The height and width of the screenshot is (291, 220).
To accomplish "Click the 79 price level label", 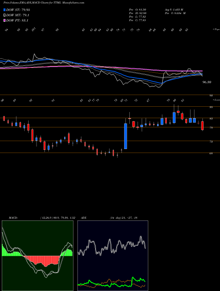I will click(211, 128).
